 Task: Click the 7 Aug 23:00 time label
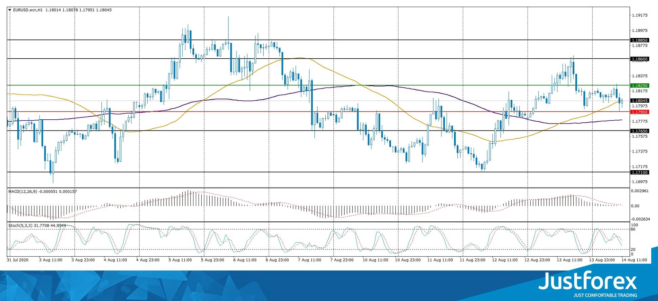tap(342, 260)
